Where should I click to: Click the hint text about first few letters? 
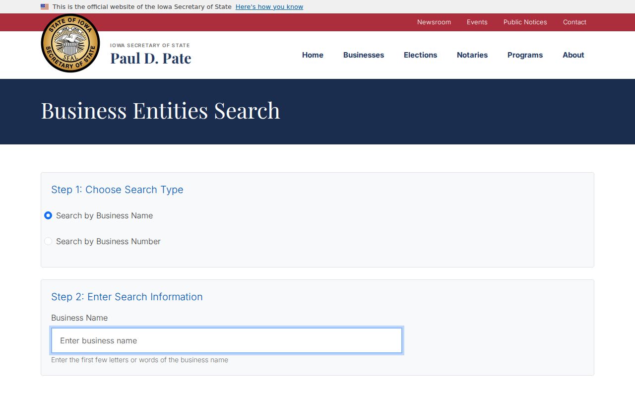click(139, 360)
